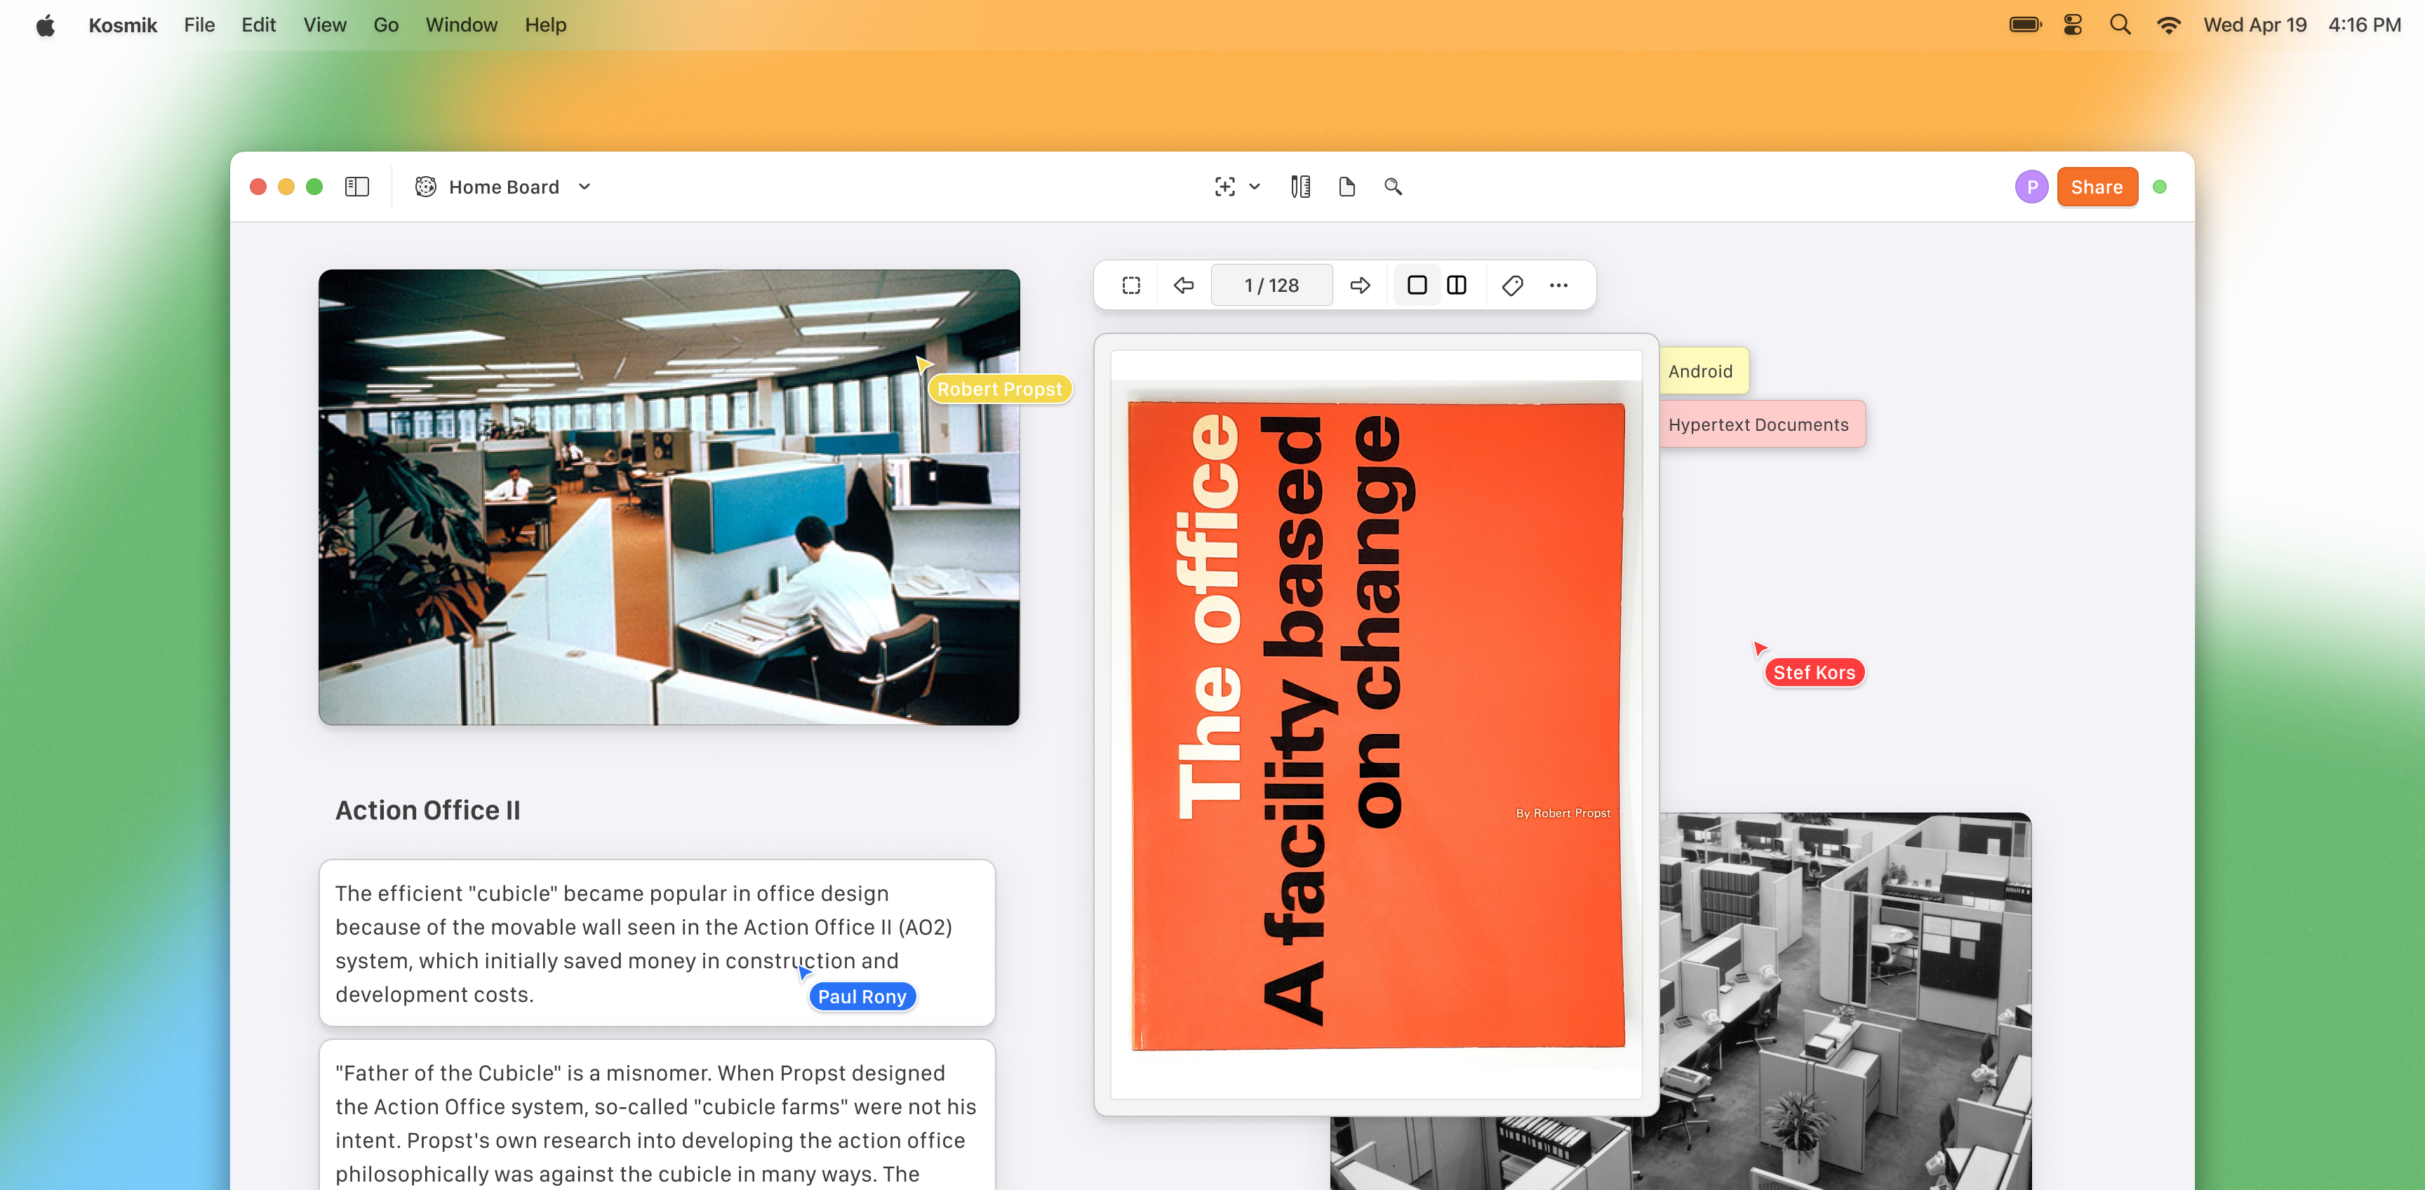
Task: Click the purple P user avatar
Action: pos(2031,187)
